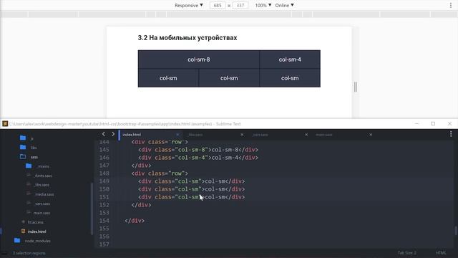
Task: Expand the node_modules folder in sidebar
Action: tap(17, 241)
